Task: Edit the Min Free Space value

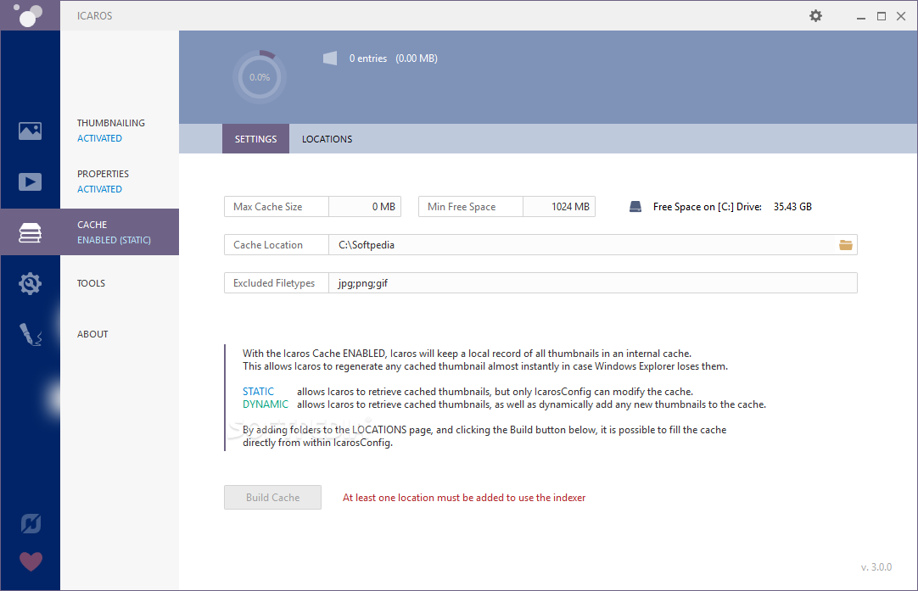Action: (x=559, y=207)
